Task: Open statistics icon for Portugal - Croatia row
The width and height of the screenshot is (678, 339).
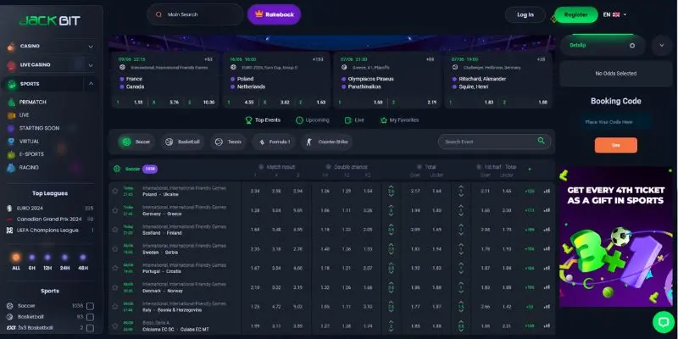Action: click(x=547, y=268)
